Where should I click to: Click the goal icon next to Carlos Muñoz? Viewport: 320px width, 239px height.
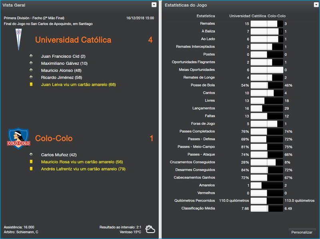(31, 155)
